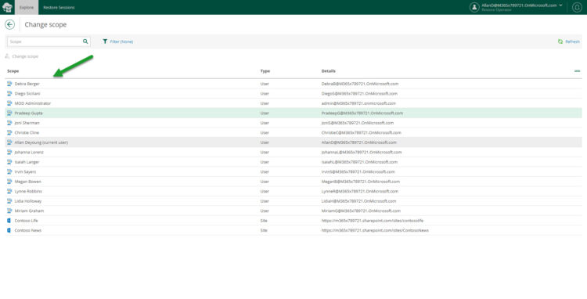
Task: Open the account dropdown menu
Action: click(522, 7)
